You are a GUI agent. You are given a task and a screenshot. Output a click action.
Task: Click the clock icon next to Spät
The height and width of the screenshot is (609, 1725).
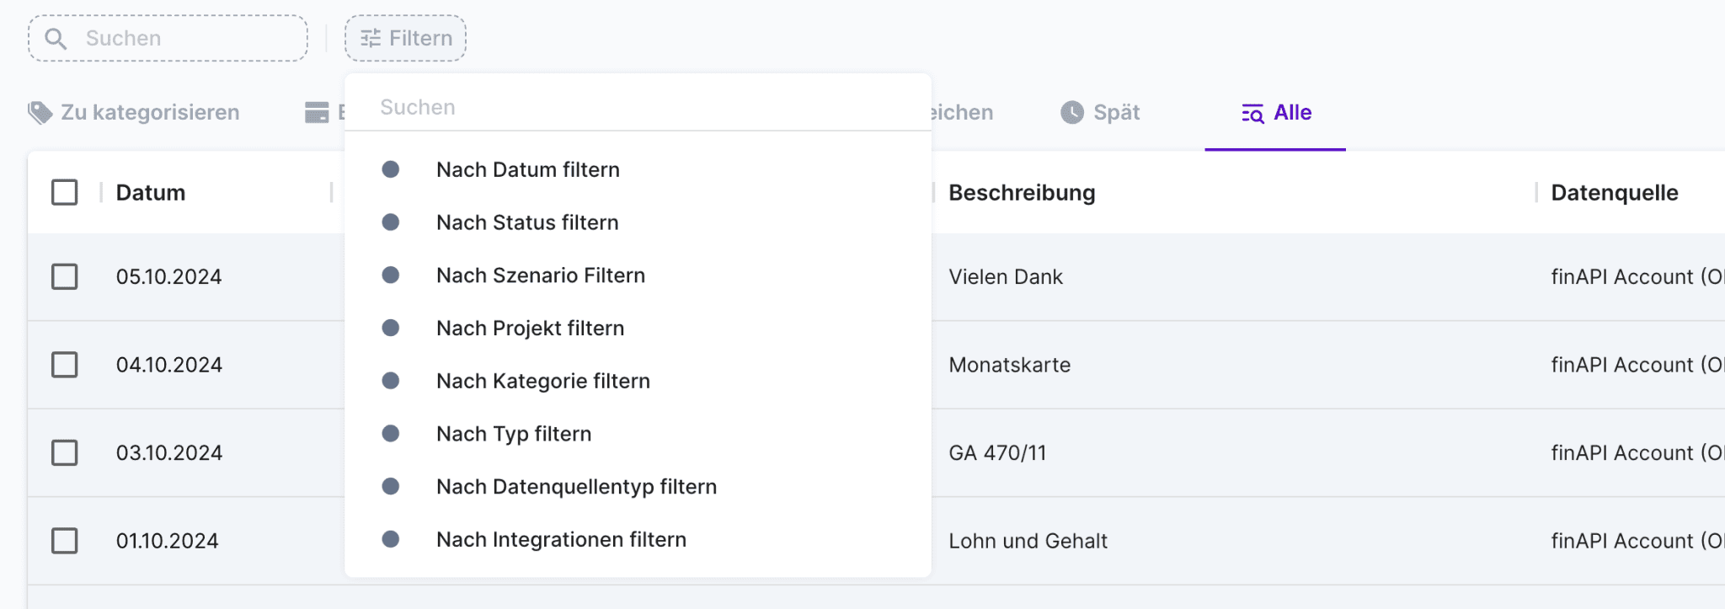coord(1071,113)
